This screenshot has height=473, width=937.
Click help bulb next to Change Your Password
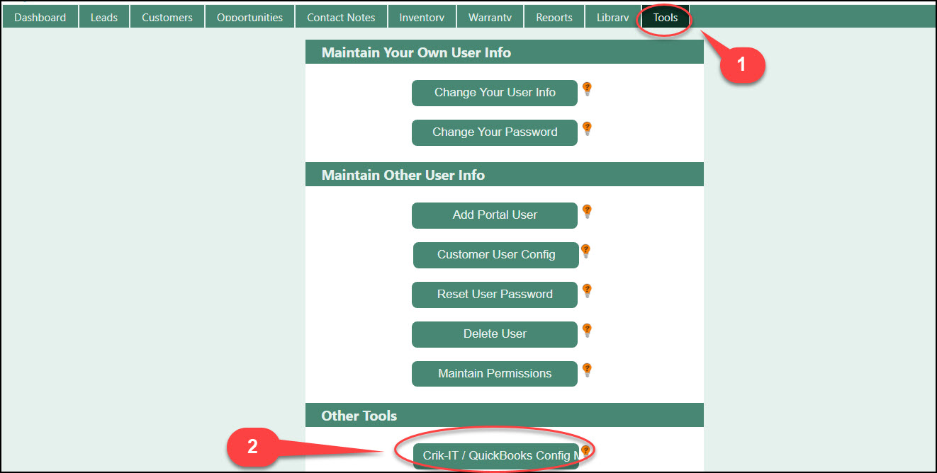pos(587,129)
